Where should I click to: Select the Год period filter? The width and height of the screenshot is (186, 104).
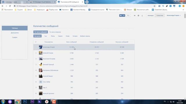45,36
